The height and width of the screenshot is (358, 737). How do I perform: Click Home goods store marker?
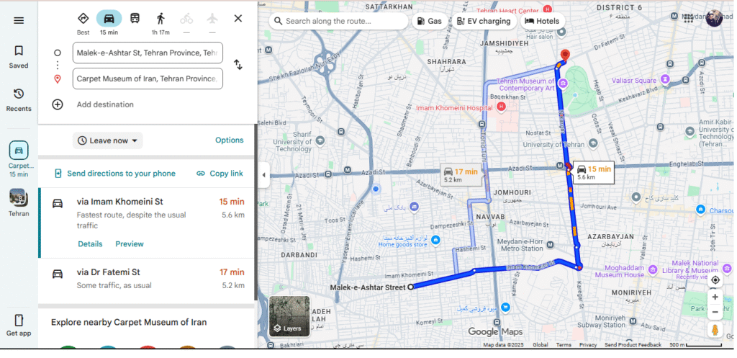tap(435, 241)
